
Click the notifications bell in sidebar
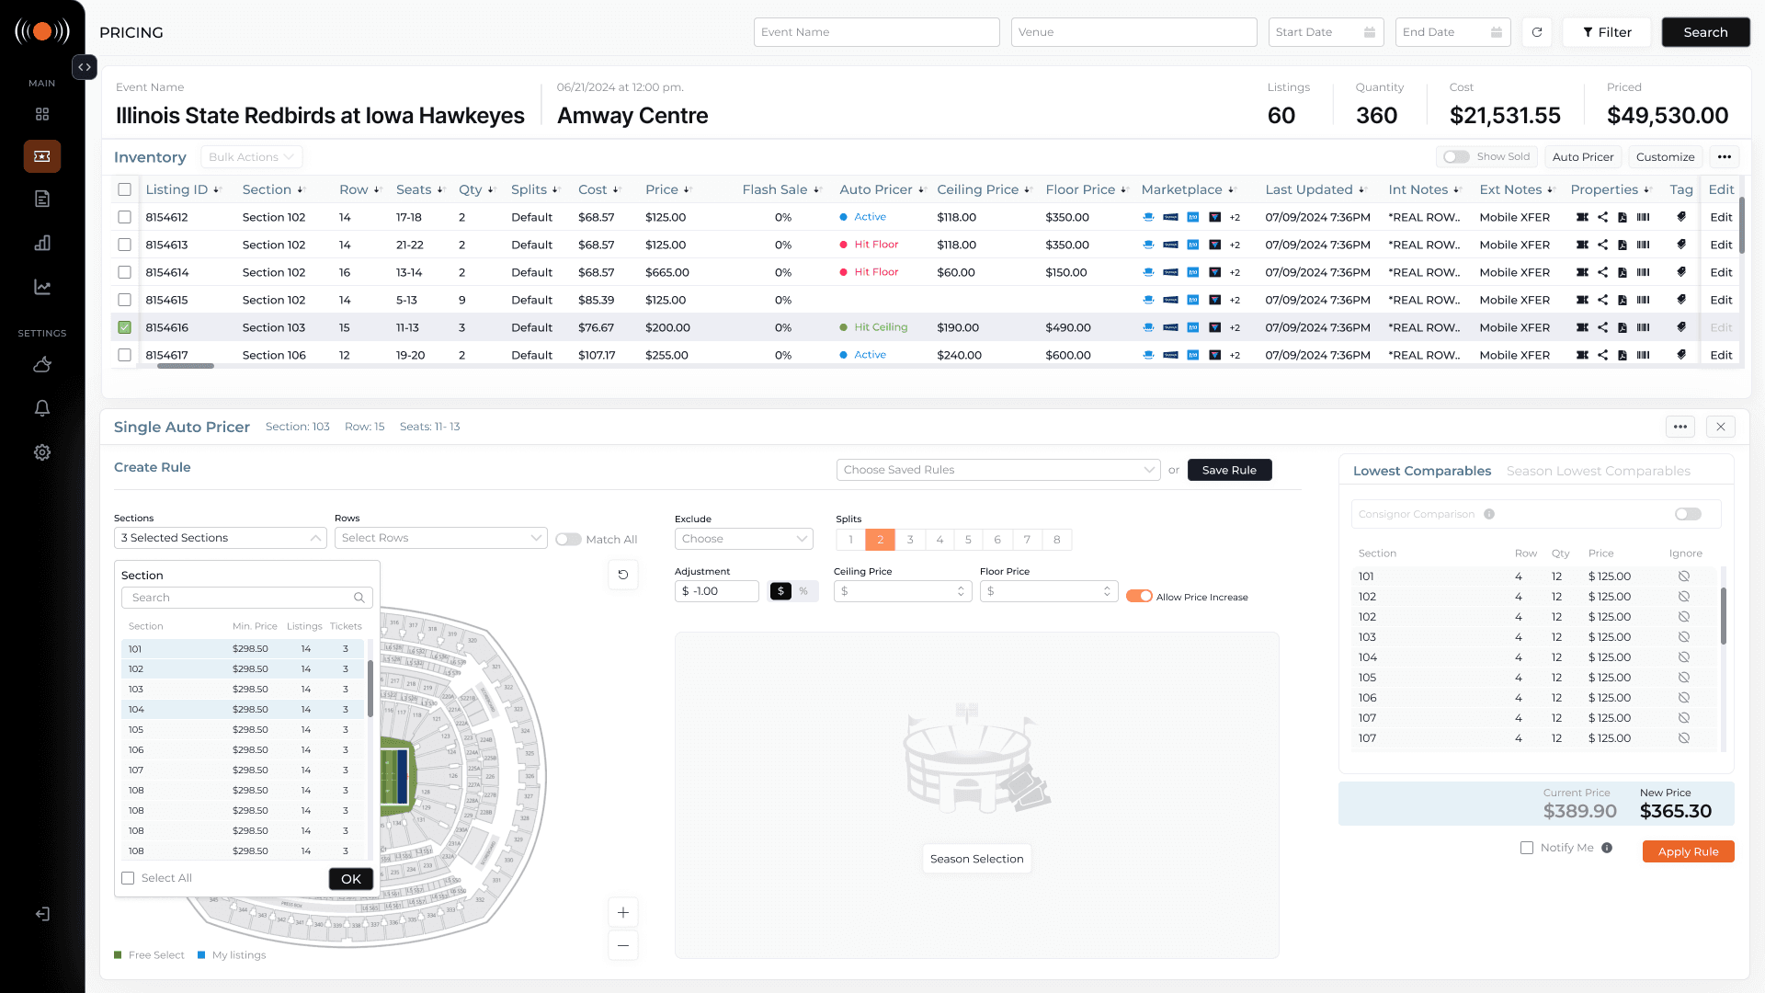click(x=42, y=408)
